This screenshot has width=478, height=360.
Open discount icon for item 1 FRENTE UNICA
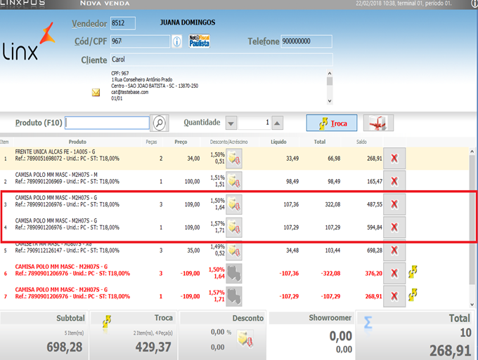point(234,159)
